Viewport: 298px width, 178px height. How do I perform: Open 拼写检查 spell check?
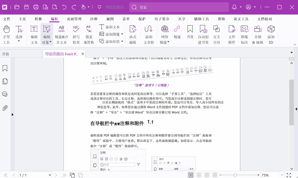(76, 34)
